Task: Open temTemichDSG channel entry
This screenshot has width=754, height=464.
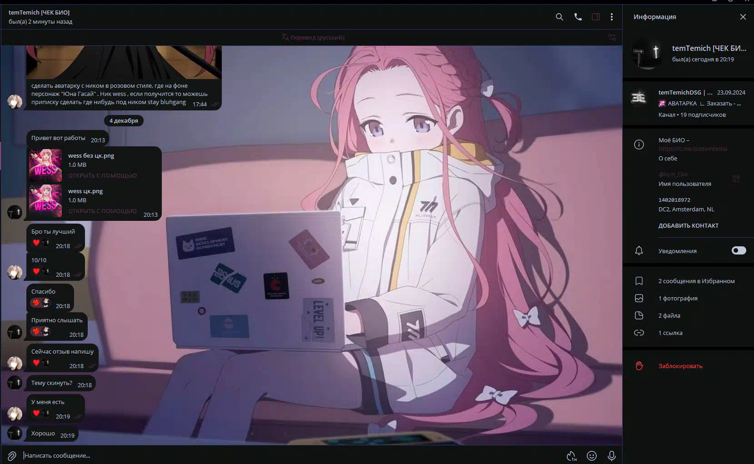Action: pyautogui.click(x=688, y=103)
